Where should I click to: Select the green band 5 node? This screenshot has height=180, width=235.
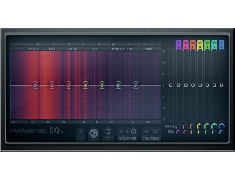(x=102, y=85)
